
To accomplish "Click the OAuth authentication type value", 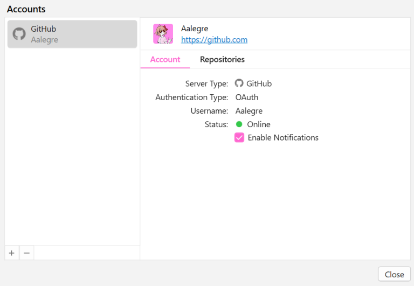I will (x=246, y=97).
